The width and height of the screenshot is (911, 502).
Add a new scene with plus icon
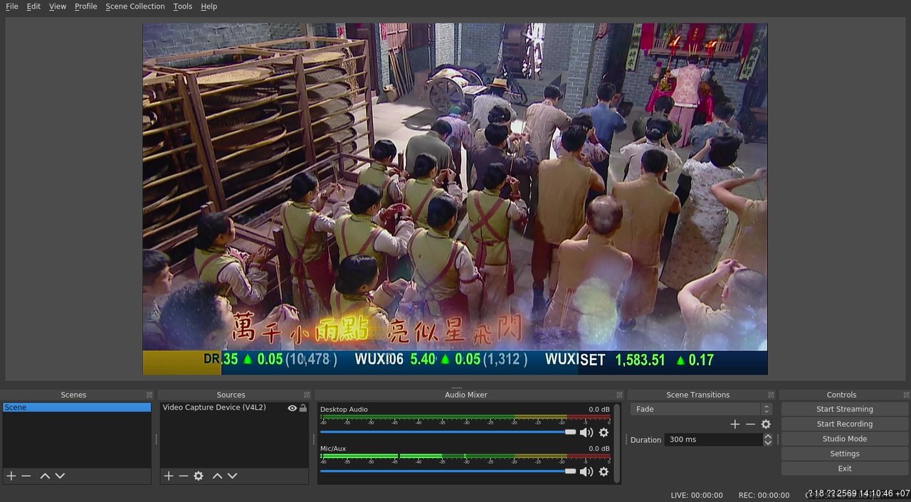coord(11,476)
